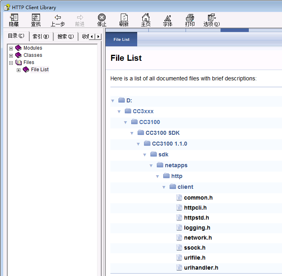Screen dimensions: 282x276
Task: Click the HTTP Client Library title bar help icon
Action: [7, 7]
